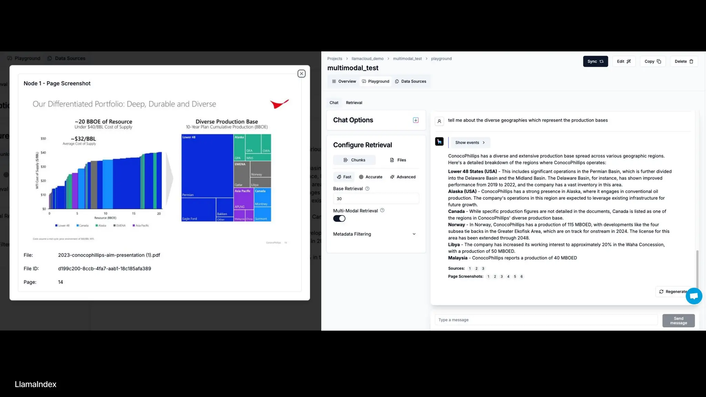Turn off the Multi-Modal Retrieval switch

click(x=339, y=218)
